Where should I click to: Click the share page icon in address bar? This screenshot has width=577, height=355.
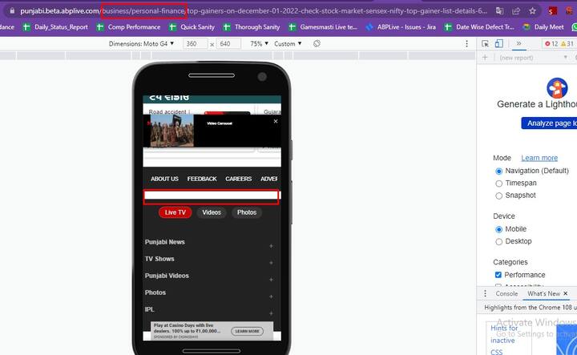(516, 11)
